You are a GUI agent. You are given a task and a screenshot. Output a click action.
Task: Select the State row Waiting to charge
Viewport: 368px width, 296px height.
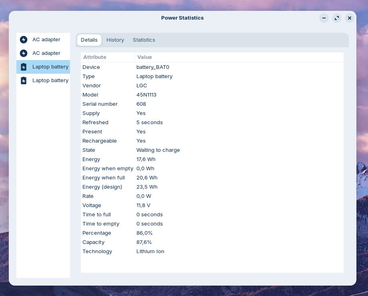212,150
